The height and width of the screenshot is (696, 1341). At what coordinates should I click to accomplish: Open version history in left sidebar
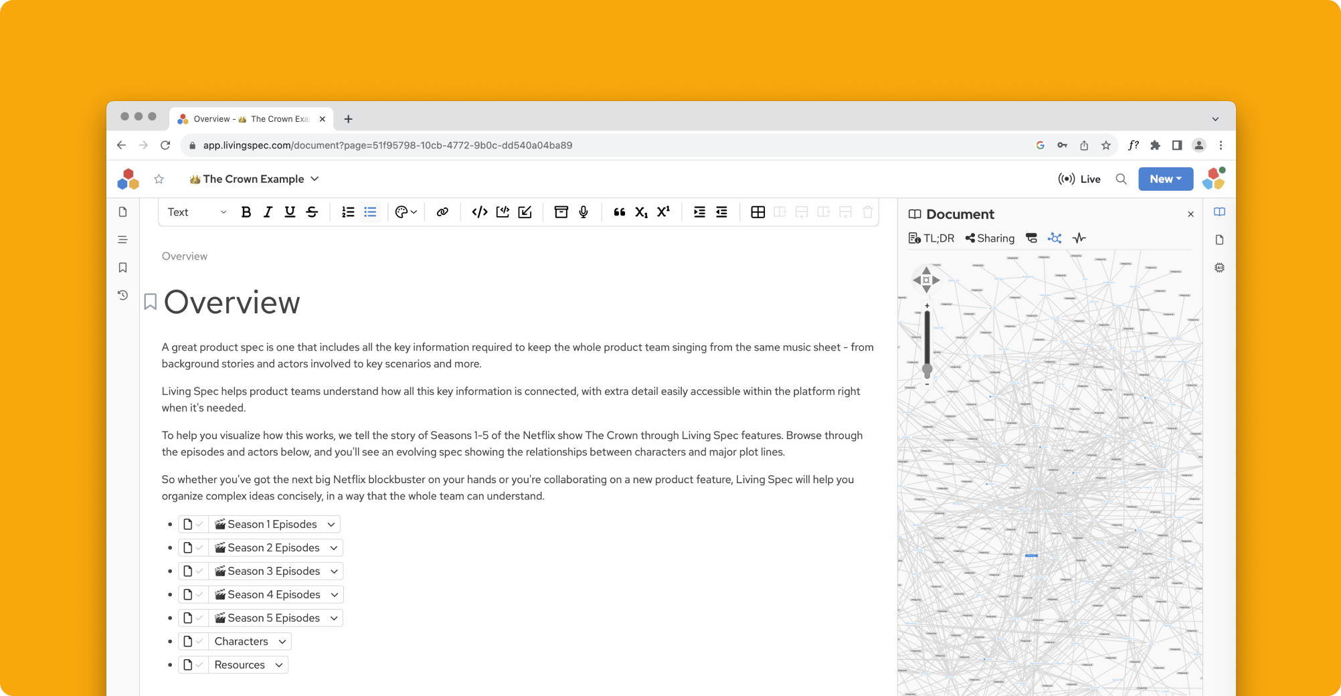[122, 295]
